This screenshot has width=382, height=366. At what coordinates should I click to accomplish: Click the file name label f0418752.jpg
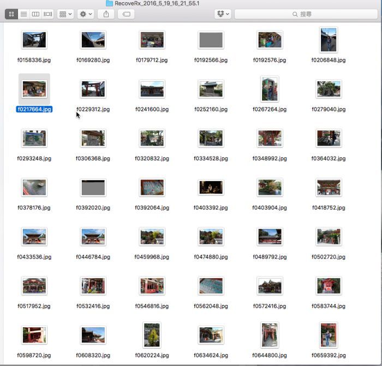[x=329, y=208]
